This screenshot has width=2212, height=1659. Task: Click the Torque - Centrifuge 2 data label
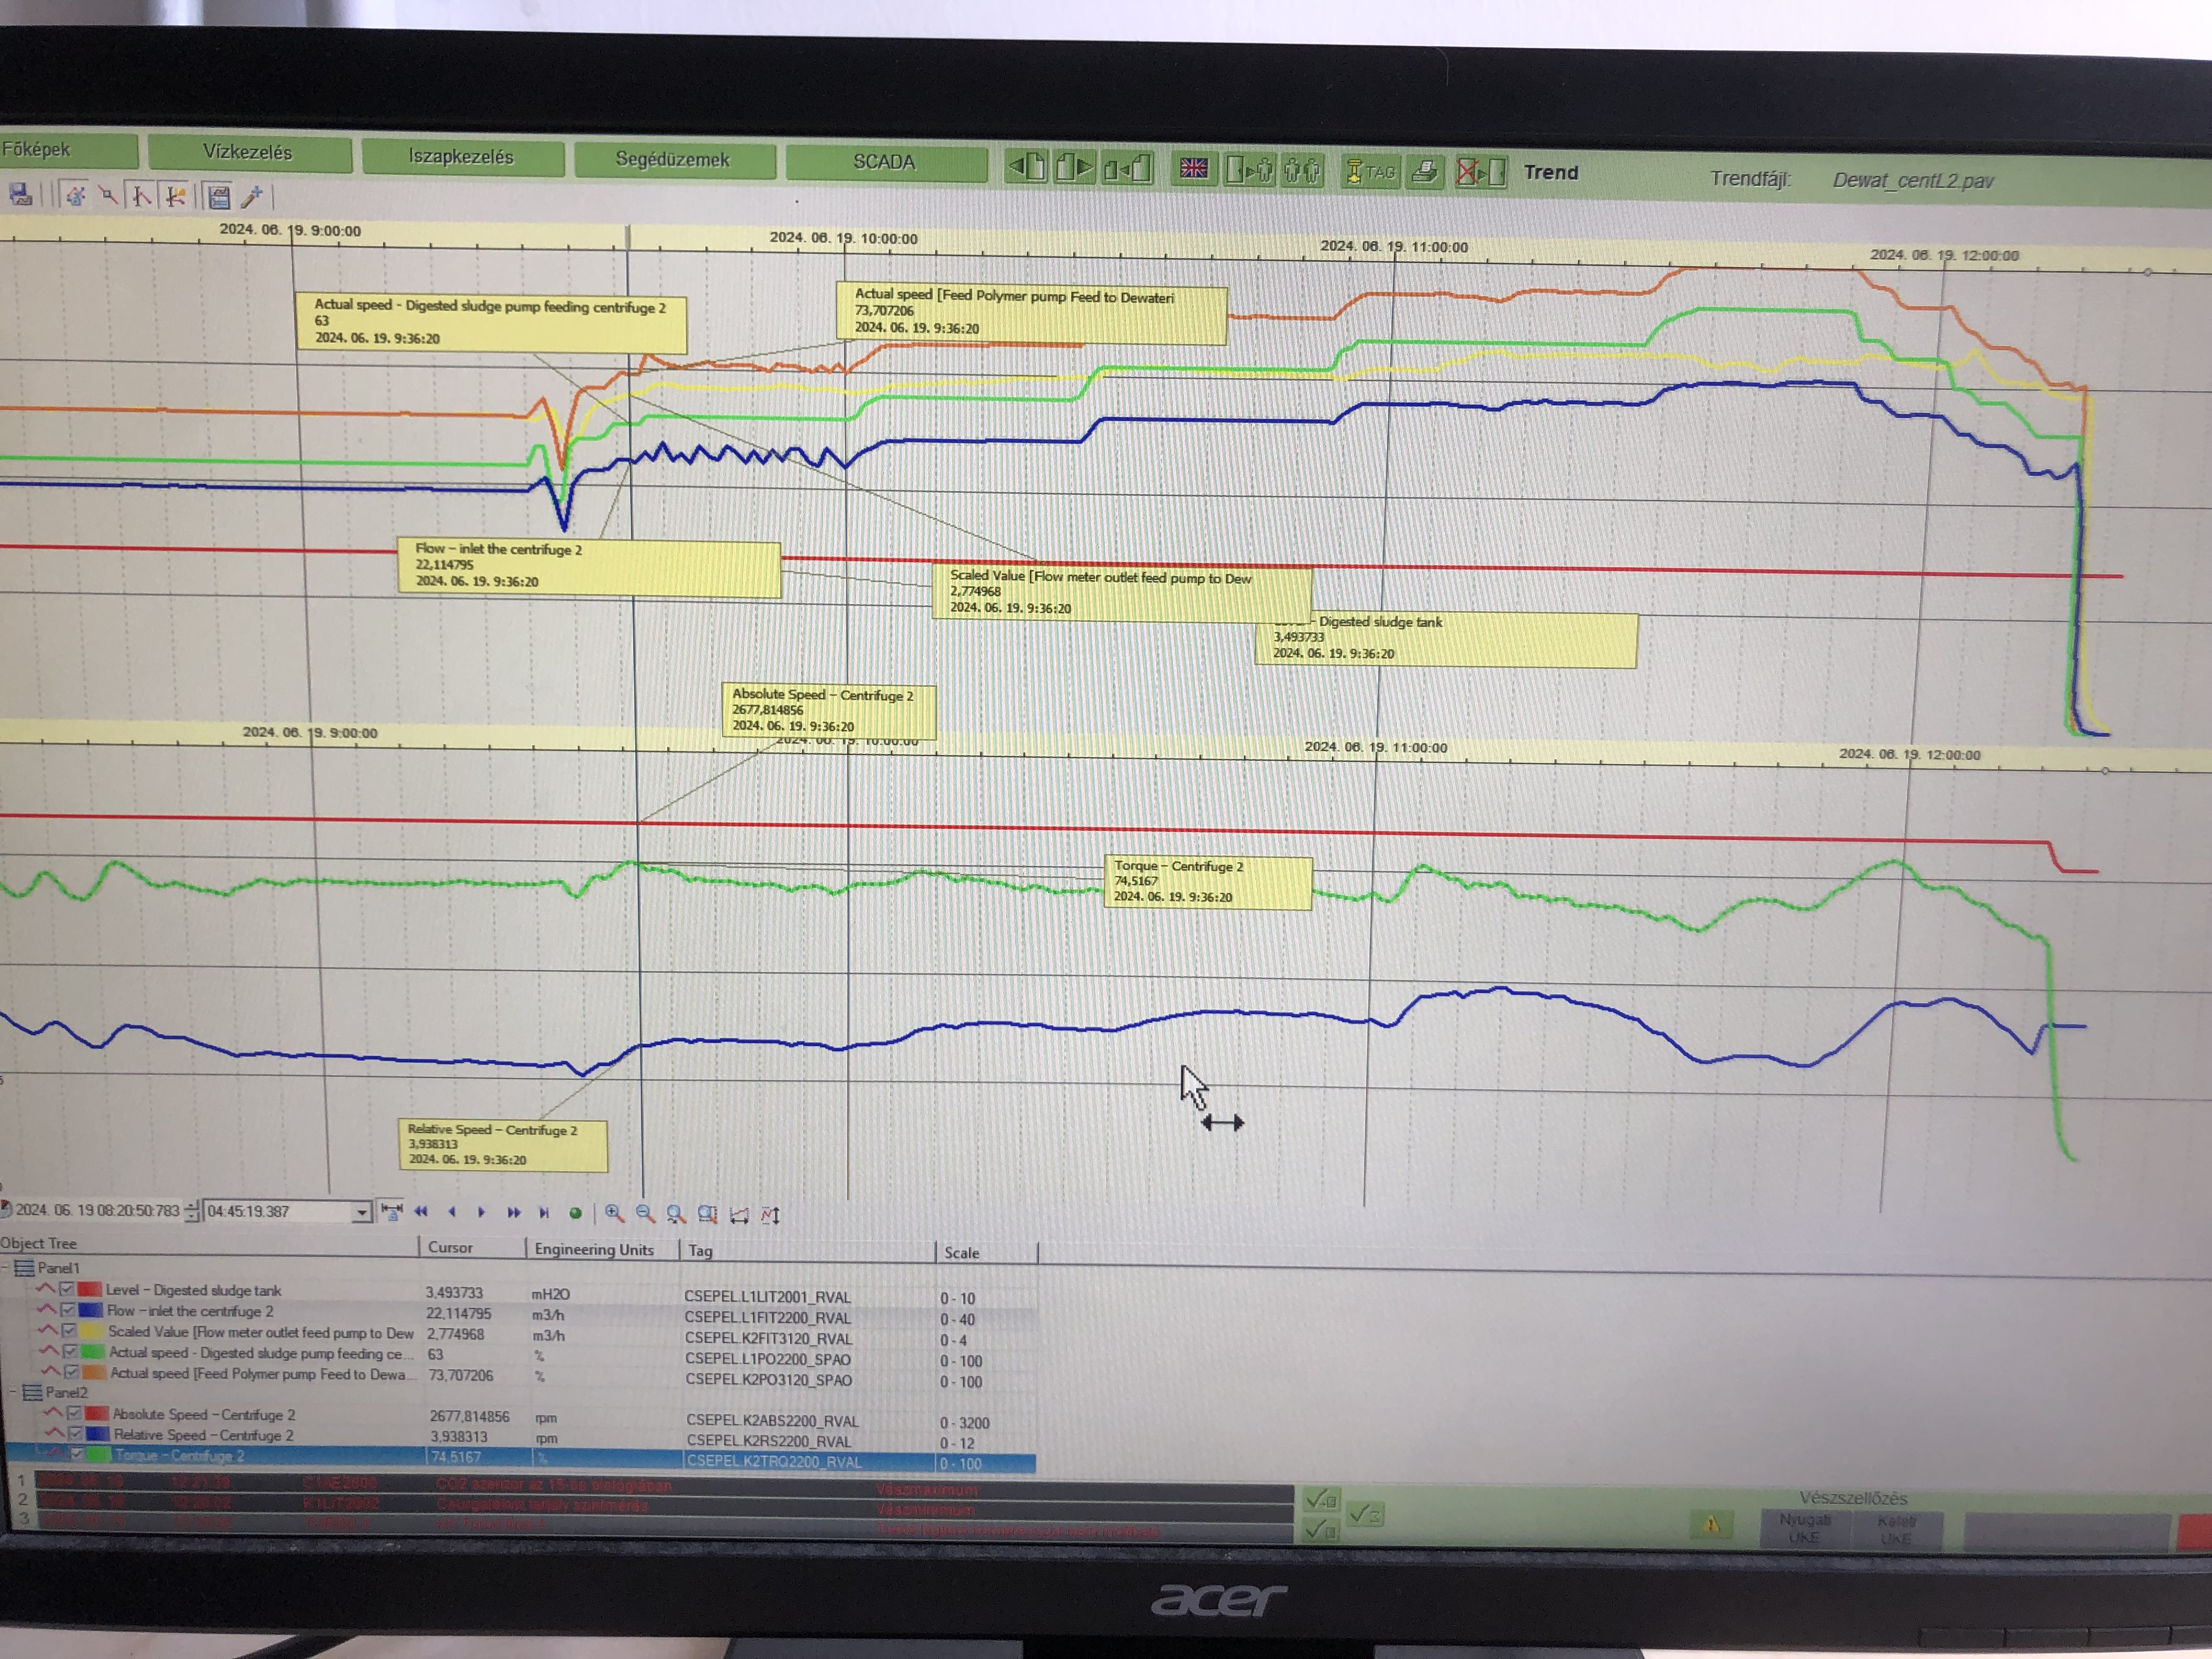[1207, 882]
